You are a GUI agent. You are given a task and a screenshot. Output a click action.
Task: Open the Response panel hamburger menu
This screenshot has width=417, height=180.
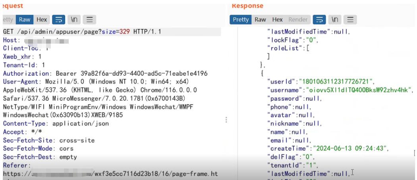(x=350, y=19)
